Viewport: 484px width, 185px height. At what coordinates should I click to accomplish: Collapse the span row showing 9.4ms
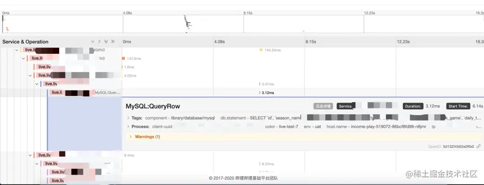30,155
